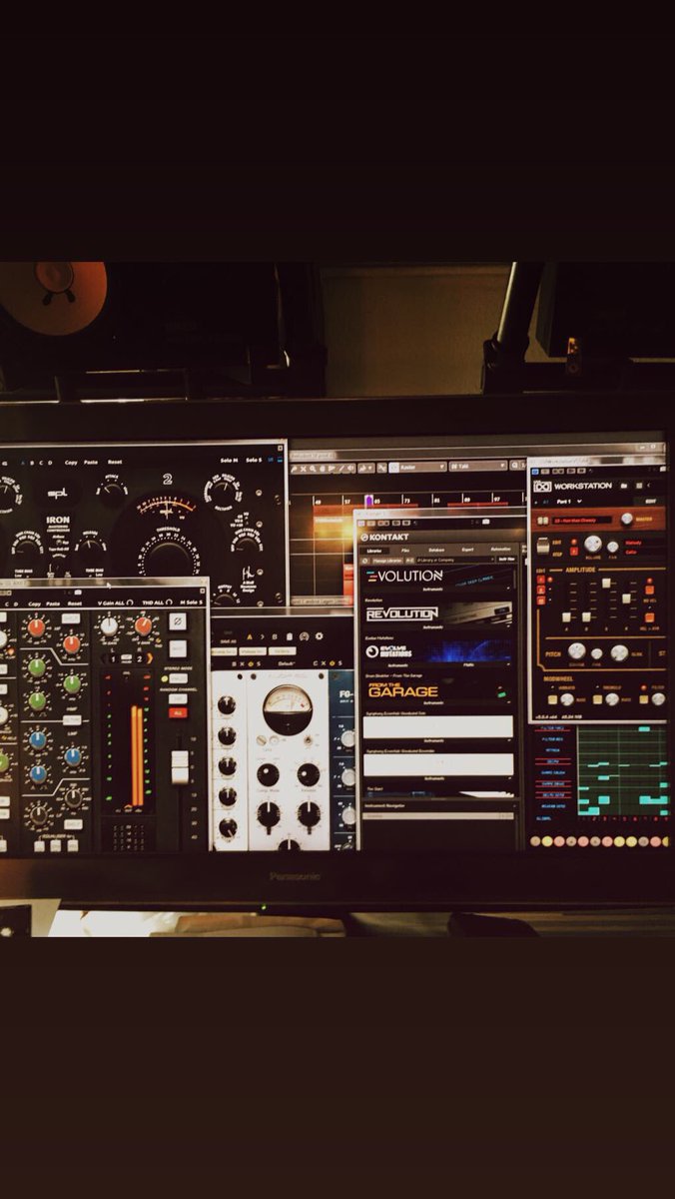Select the Revolution library banner in Kontakt
Image resolution: width=675 pixels, height=1199 pixels.
point(437,614)
